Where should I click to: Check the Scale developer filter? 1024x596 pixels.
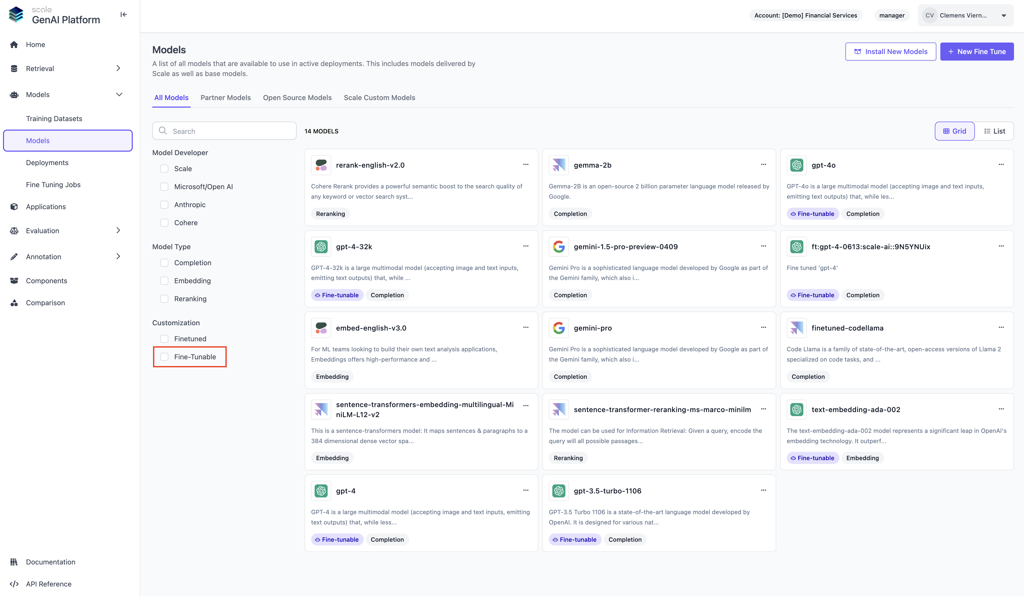(164, 168)
